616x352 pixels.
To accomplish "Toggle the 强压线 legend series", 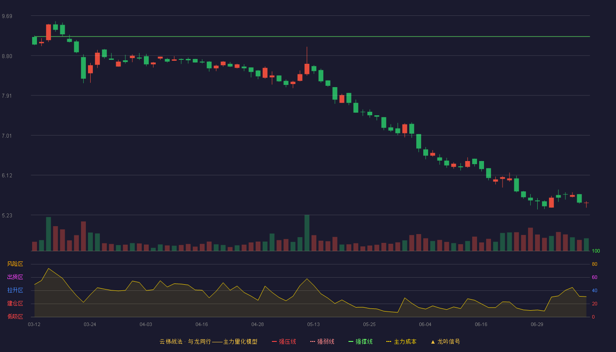I will [x=284, y=341].
